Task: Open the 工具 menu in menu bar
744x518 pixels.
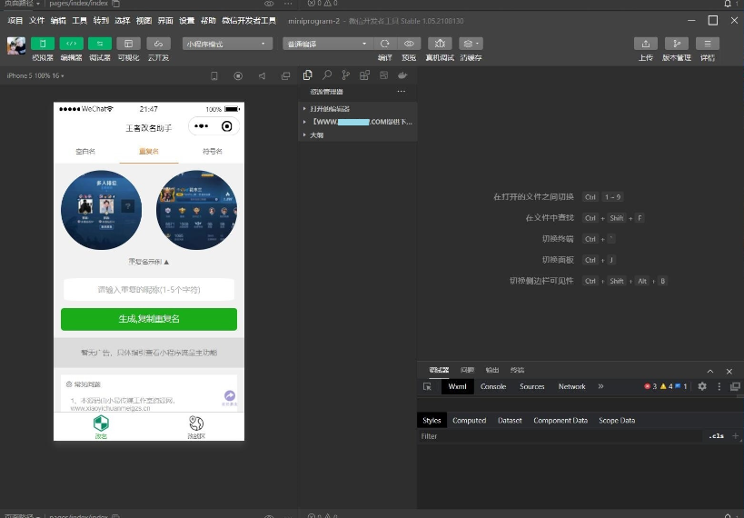Action: click(x=80, y=20)
